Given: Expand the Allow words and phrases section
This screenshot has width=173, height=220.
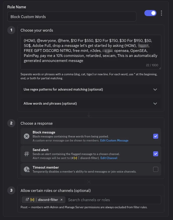Looking at the screenshot, I should (155, 103).
